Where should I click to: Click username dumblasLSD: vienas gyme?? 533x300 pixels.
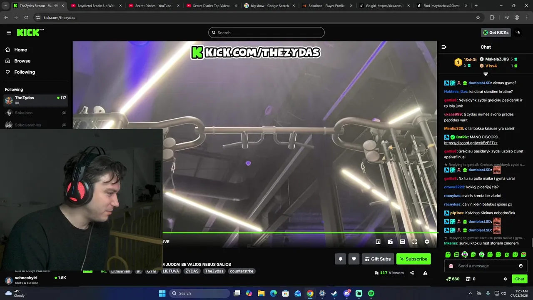(480, 83)
